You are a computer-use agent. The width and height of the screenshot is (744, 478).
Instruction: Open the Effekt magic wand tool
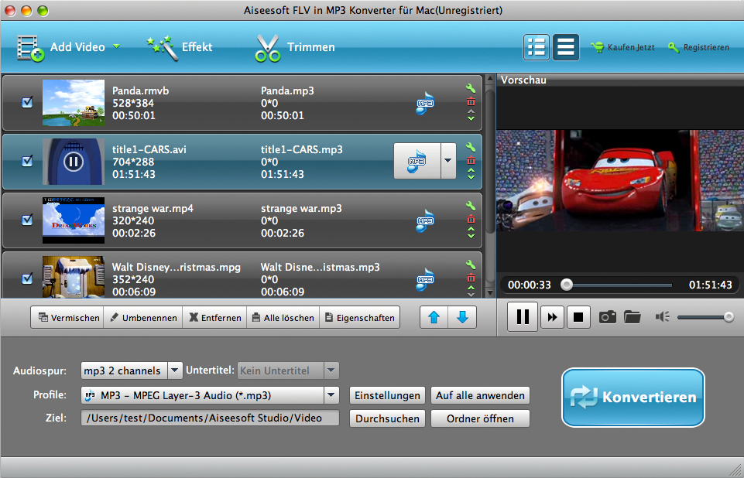click(163, 48)
